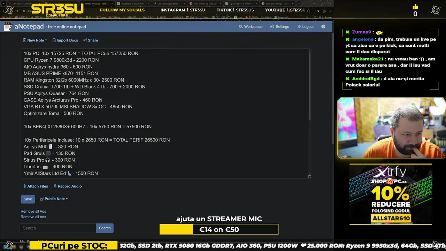Click the Kick badge beside angelone
The image size is (446, 251).
point(347,40)
